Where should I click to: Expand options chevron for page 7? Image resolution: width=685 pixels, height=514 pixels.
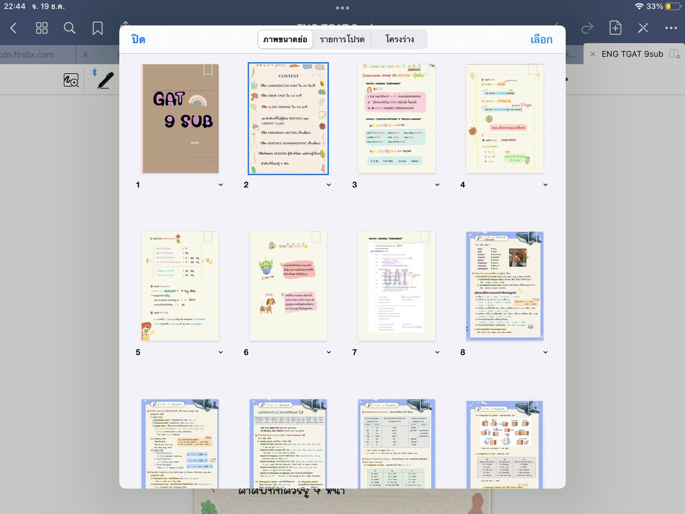pos(437,353)
